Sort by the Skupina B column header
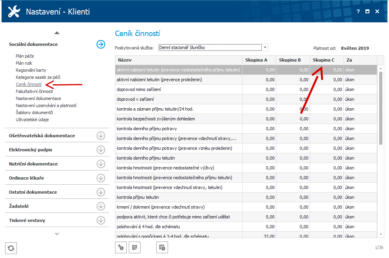This screenshot has width=389, height=258. pos(293,60)
